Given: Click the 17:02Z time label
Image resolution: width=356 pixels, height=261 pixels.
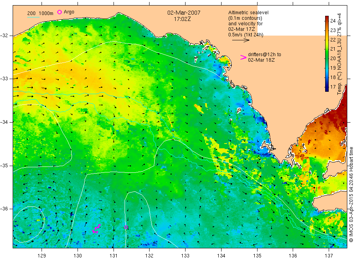Looking at the screenshot, I should [182, 19].
